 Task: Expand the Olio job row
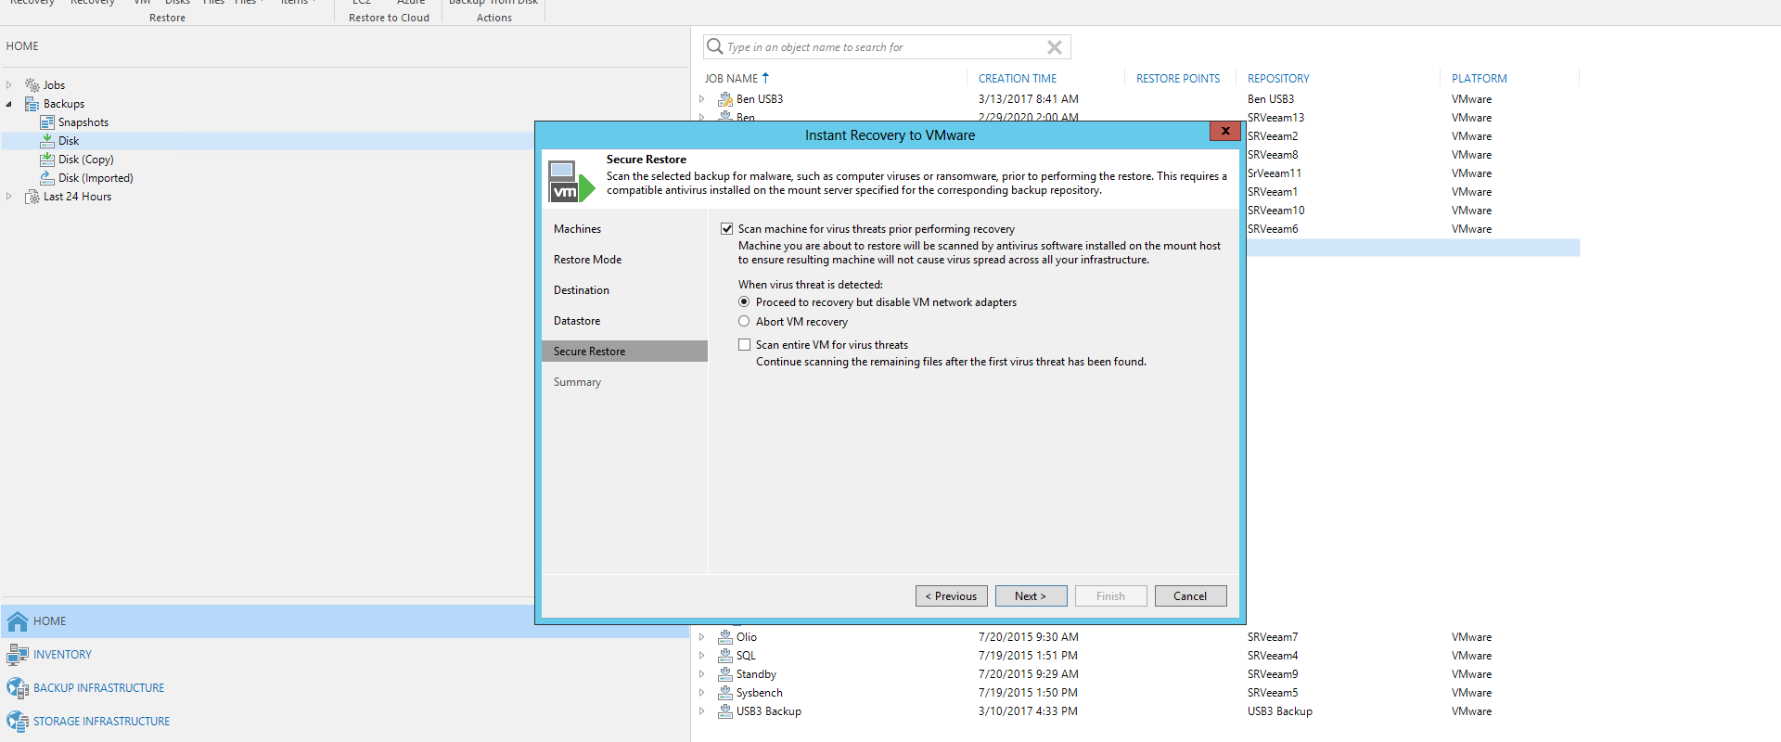click(702, 637)
